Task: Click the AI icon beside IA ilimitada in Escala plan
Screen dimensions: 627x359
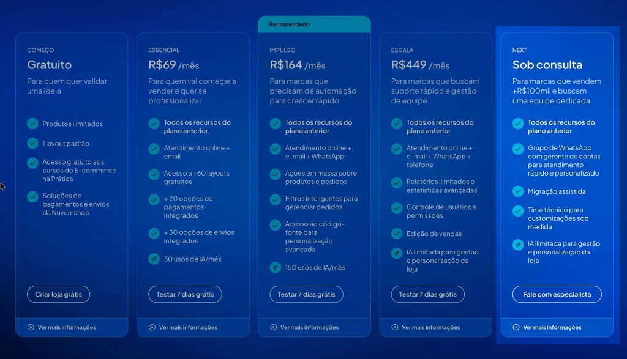Action: (396, 253)
